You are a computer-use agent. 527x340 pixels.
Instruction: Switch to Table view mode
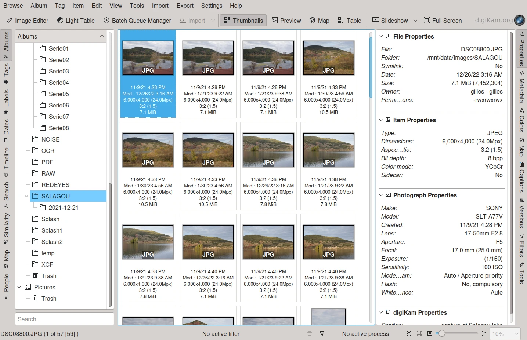tap(349, 21)
